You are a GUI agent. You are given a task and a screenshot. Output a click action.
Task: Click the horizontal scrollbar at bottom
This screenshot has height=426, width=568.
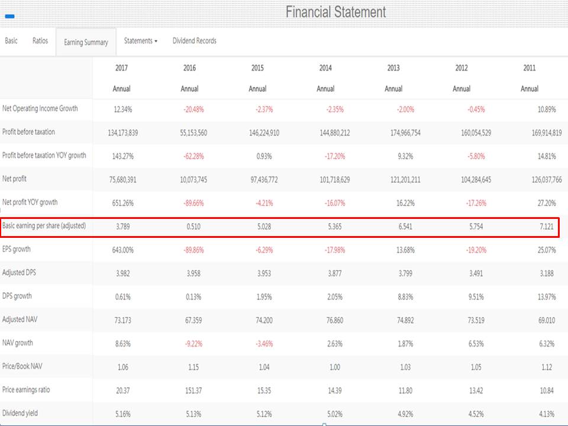[324, 422]
